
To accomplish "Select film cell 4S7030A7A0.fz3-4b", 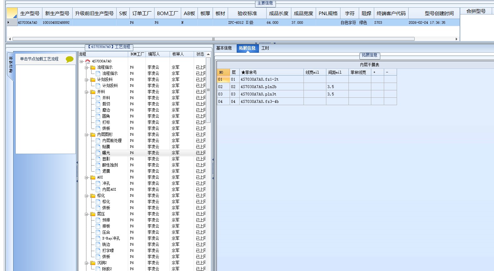I will point(271,102).
